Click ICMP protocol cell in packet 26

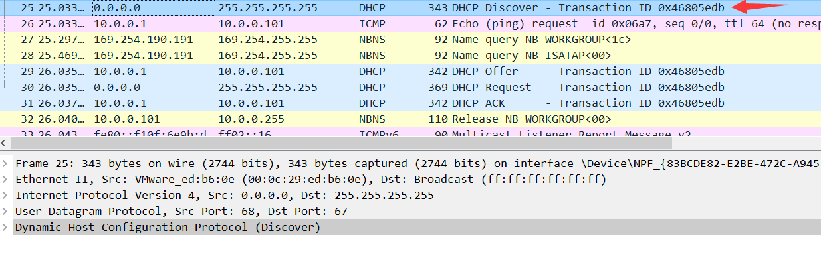(372, 24)
